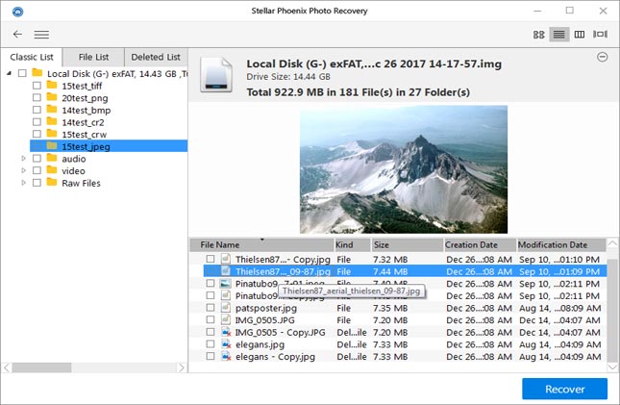Click the file list scroll down arrow
This screenshot has height=405, width=620.
(x=612, y=367)
